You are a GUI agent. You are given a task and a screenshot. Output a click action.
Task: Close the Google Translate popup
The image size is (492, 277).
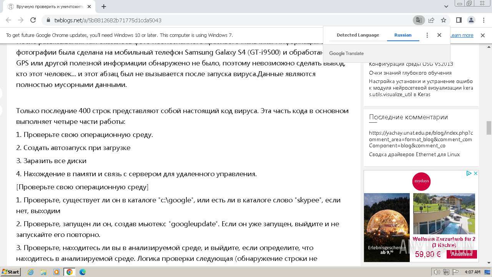coord(439,35)
